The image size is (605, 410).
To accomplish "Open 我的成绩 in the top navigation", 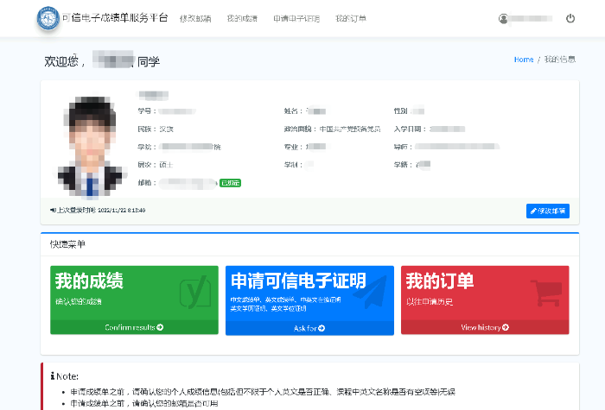I will point(242,18).
